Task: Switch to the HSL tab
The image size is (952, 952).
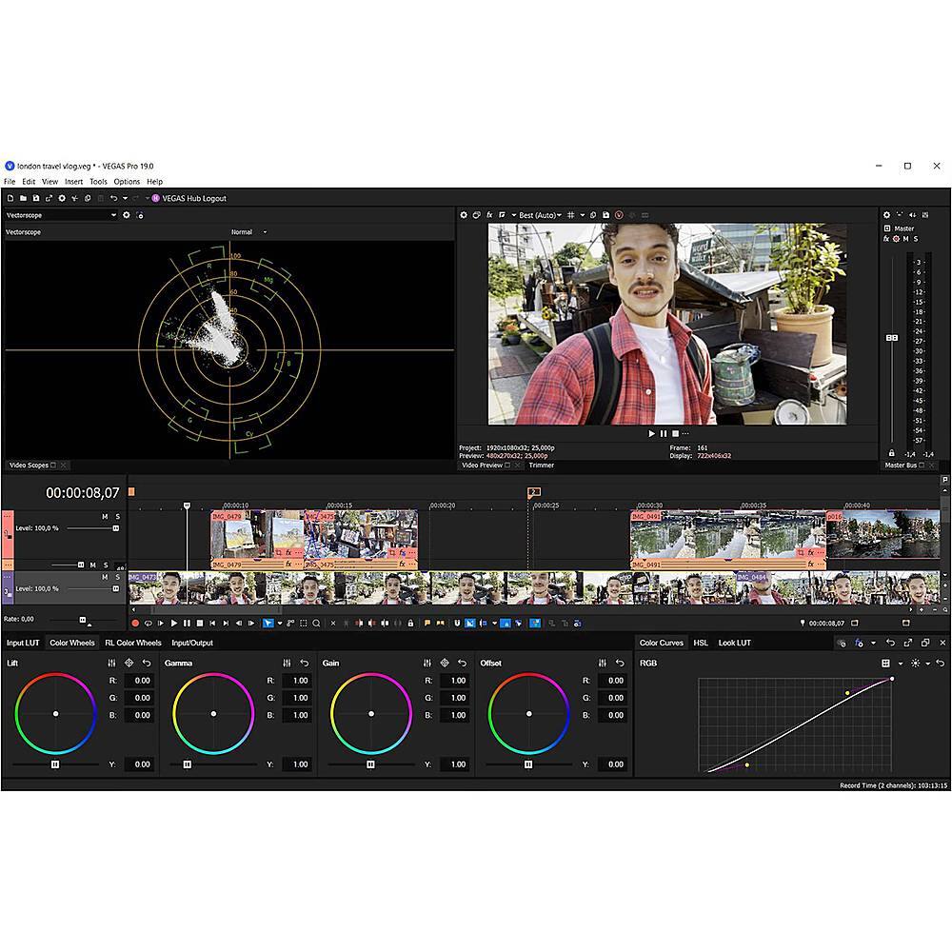Action: [x=700, y=643]
